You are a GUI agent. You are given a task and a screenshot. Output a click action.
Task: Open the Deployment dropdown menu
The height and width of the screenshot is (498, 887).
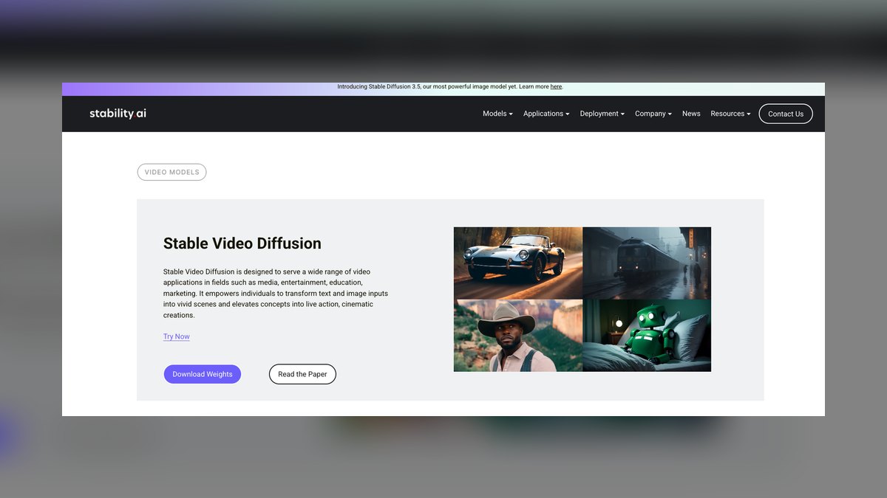coord(602,114)
